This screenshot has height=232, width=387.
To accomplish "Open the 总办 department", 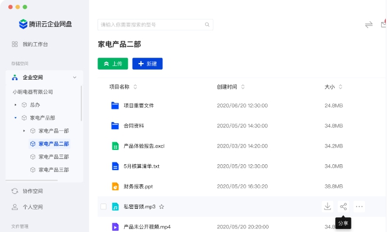I will pos(35,105).
